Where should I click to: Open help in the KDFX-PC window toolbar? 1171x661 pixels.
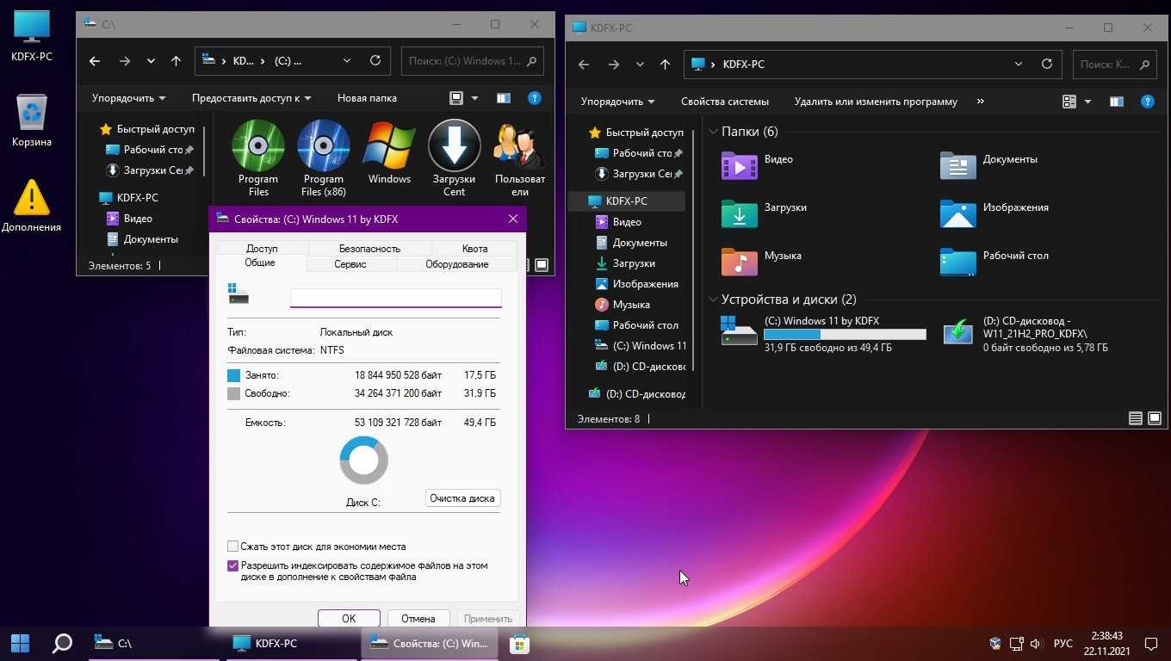click(x=1147, y=102)
